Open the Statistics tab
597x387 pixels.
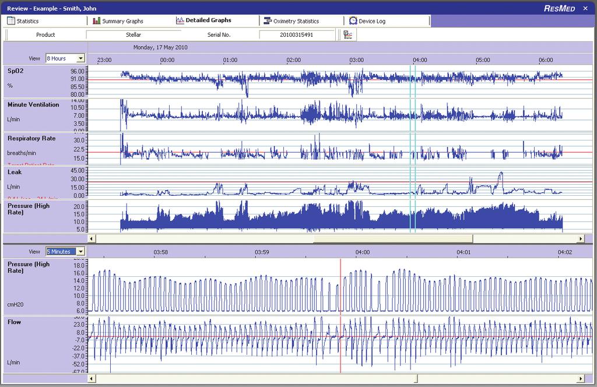tap(45, 21)
